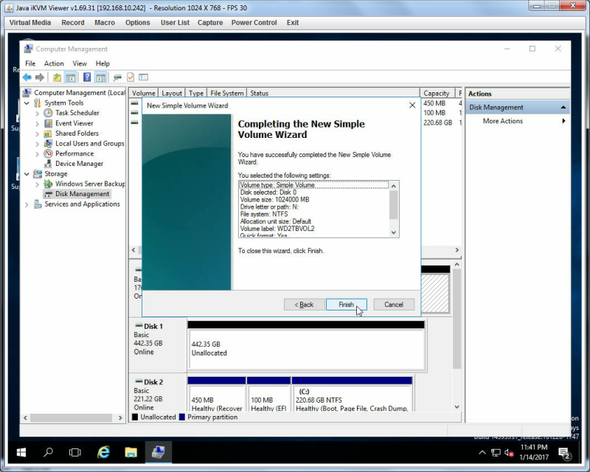Select Event Viewer in the tree
The image size is (590, 472).
[74, 123]
